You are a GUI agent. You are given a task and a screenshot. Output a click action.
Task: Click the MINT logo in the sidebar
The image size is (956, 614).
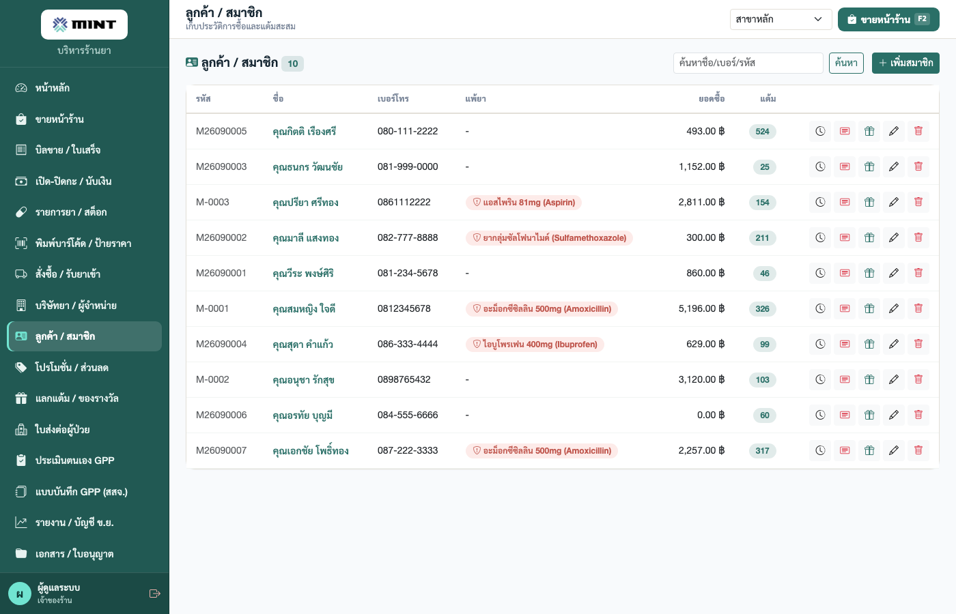85,25
